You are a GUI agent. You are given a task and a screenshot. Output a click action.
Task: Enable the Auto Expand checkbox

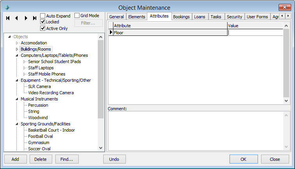click(x=43, y=16)
